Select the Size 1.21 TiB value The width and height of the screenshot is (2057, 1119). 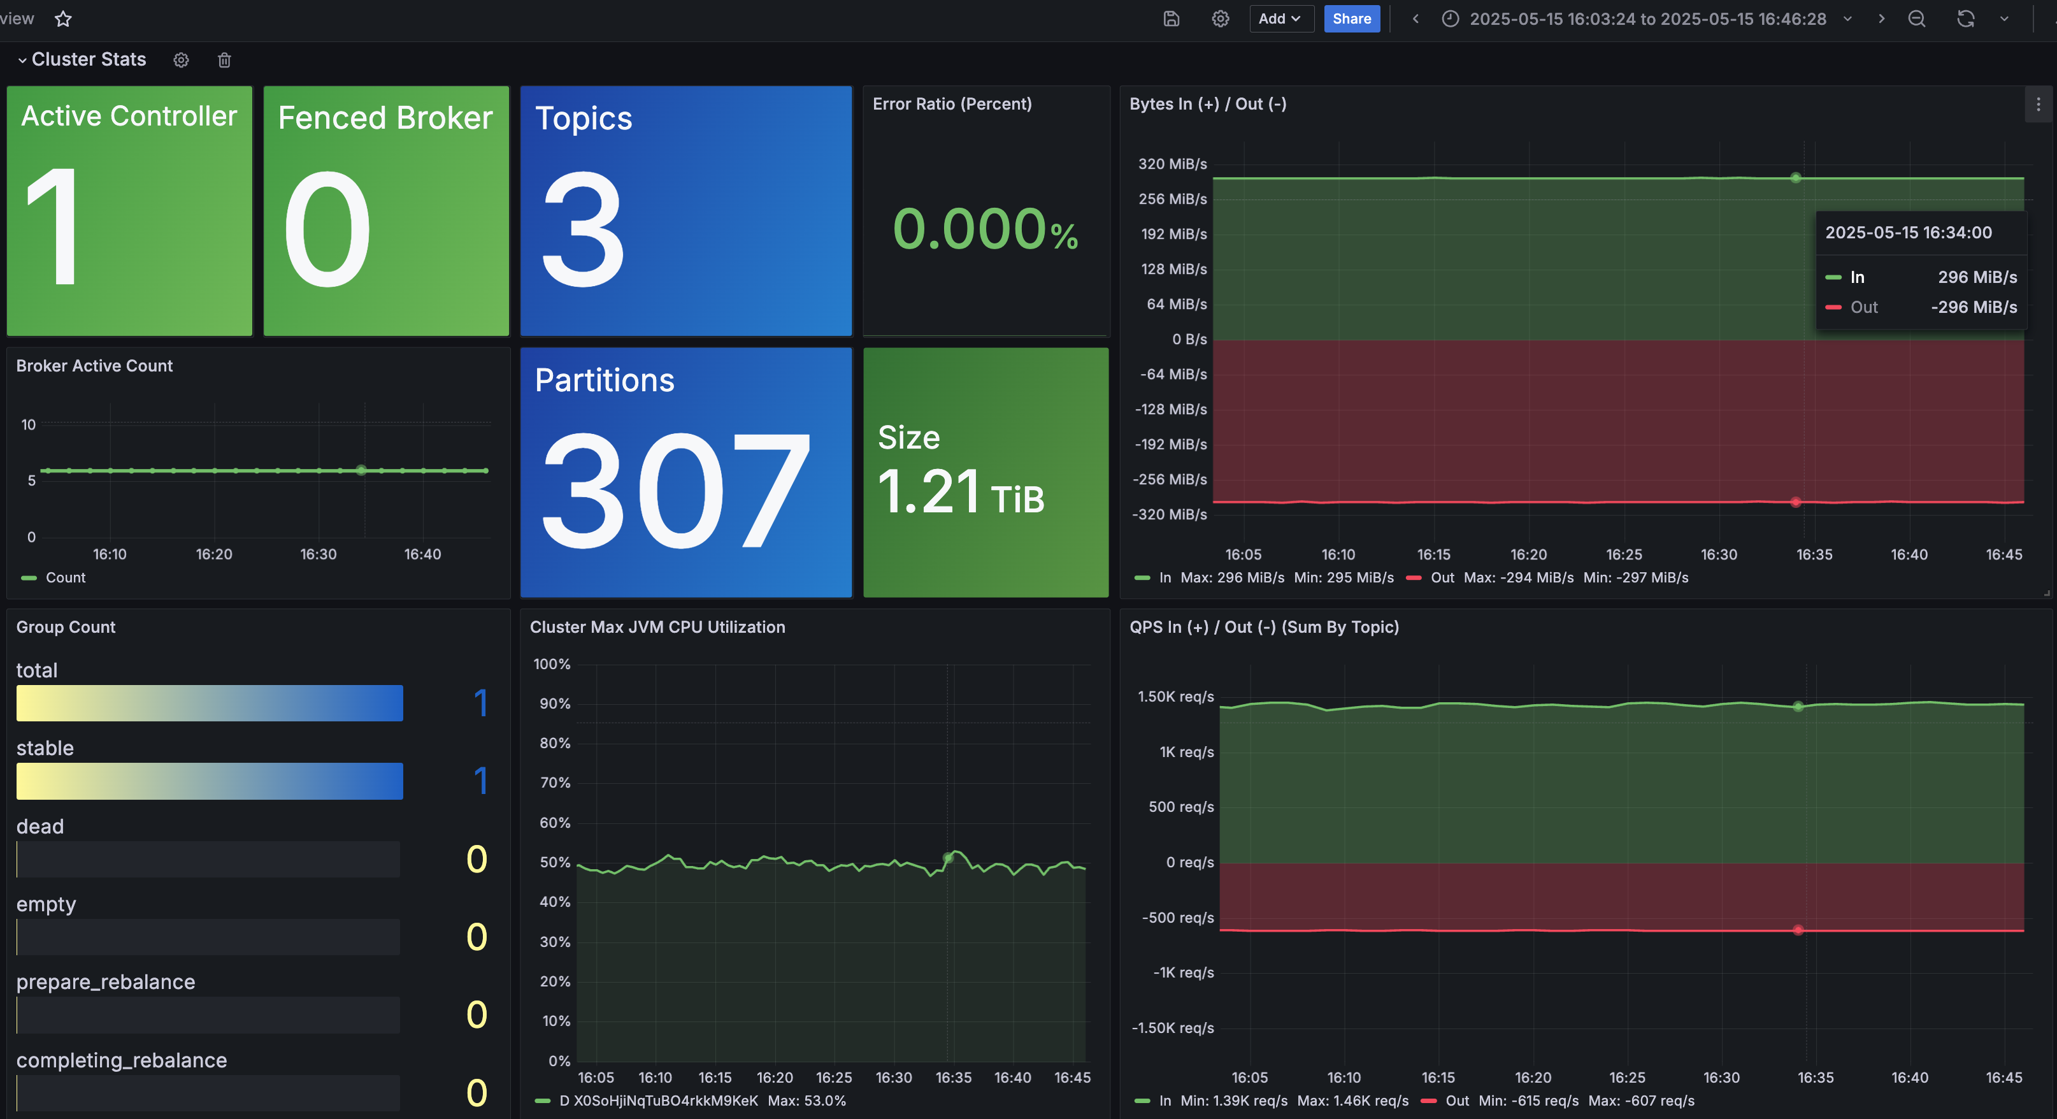961,491
